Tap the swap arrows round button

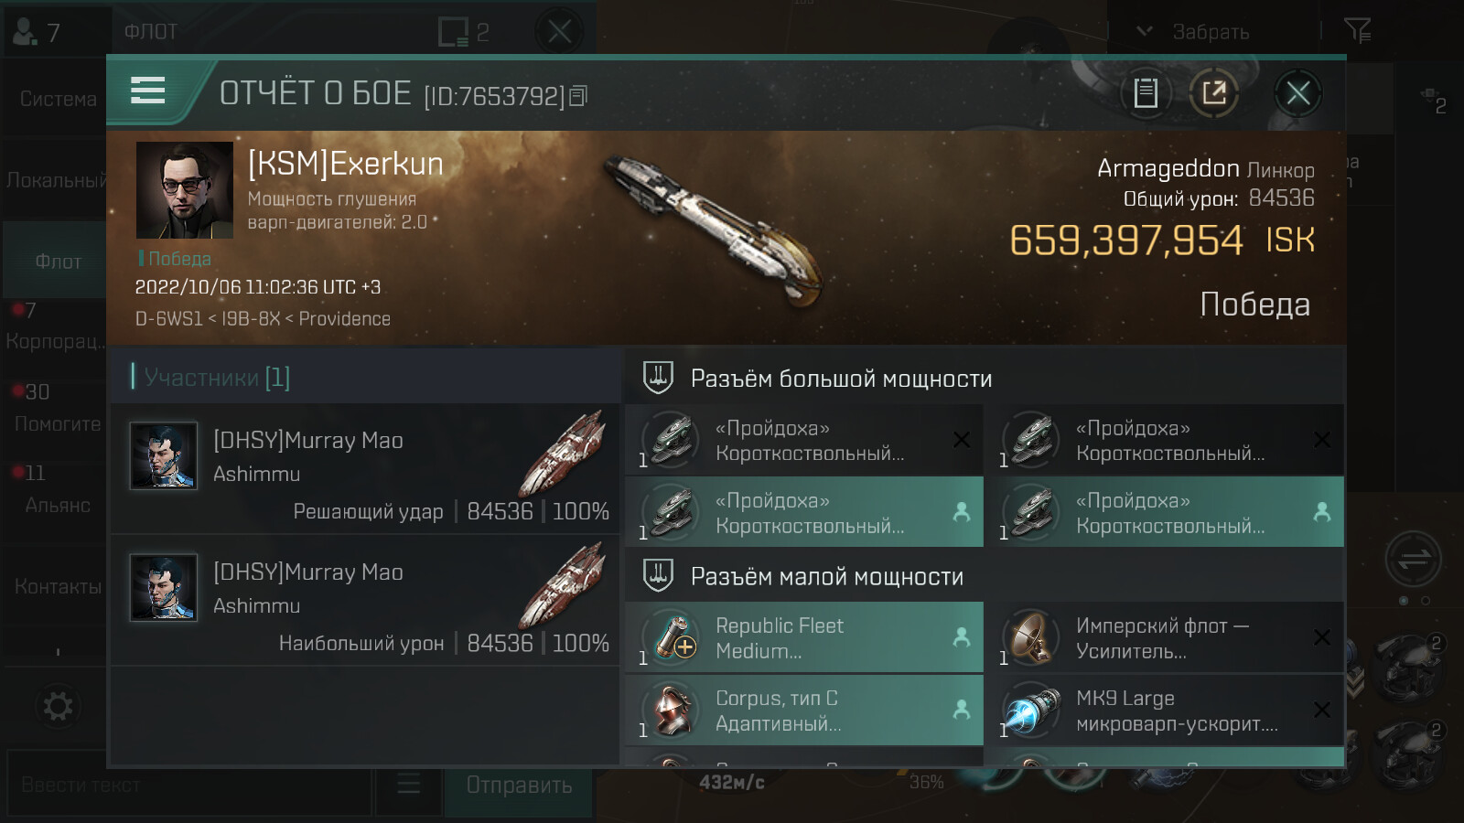tap(1413, 559)
